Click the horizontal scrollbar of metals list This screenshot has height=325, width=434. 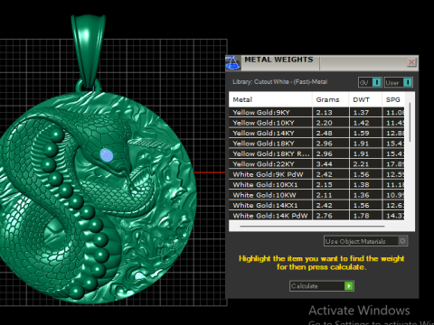click(x=312, y=226)
